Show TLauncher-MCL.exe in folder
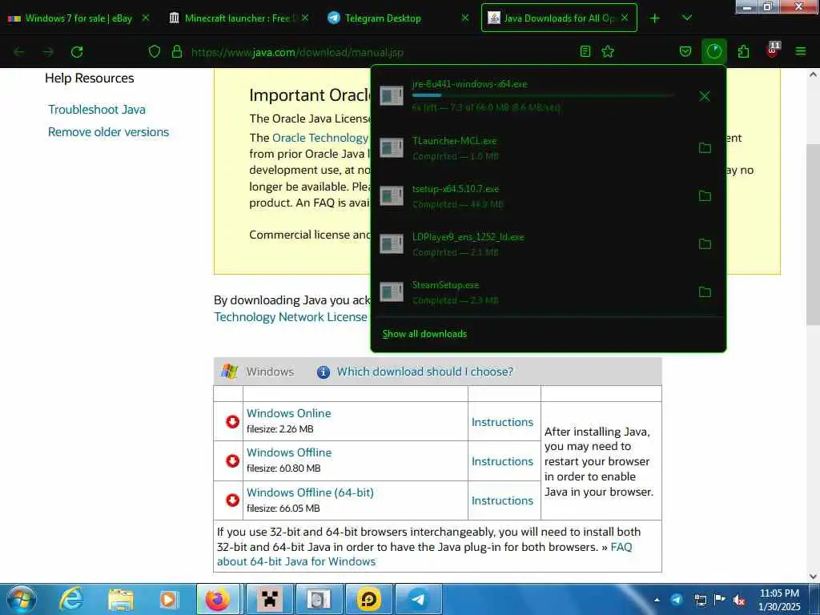The image size is (820, 615). tap(705, 148)
